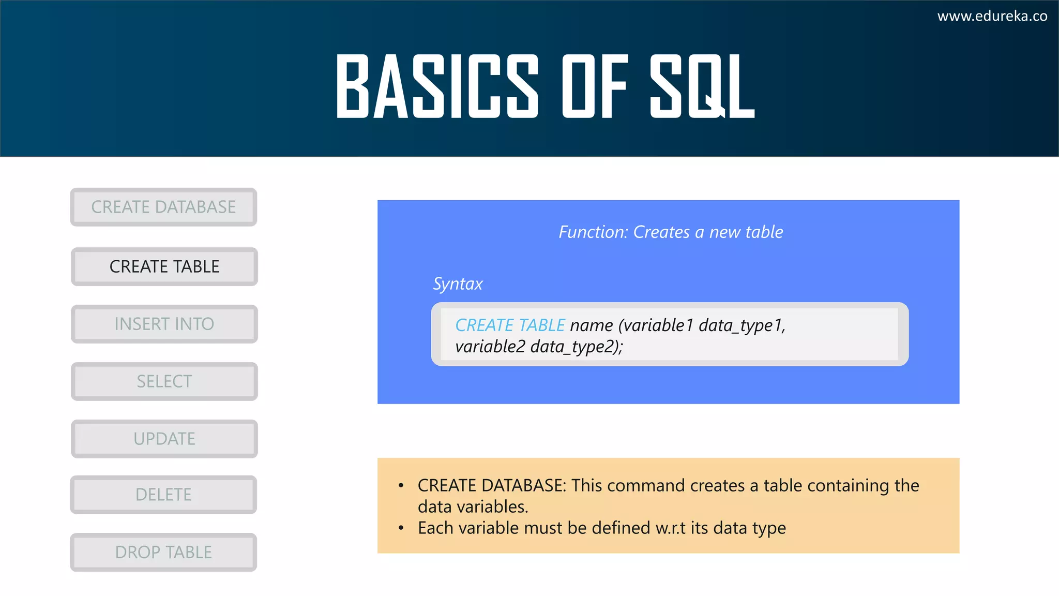Click the BASICS OF SQL title
Viewport: 1059px width, 596px height.
pos(545,86)
